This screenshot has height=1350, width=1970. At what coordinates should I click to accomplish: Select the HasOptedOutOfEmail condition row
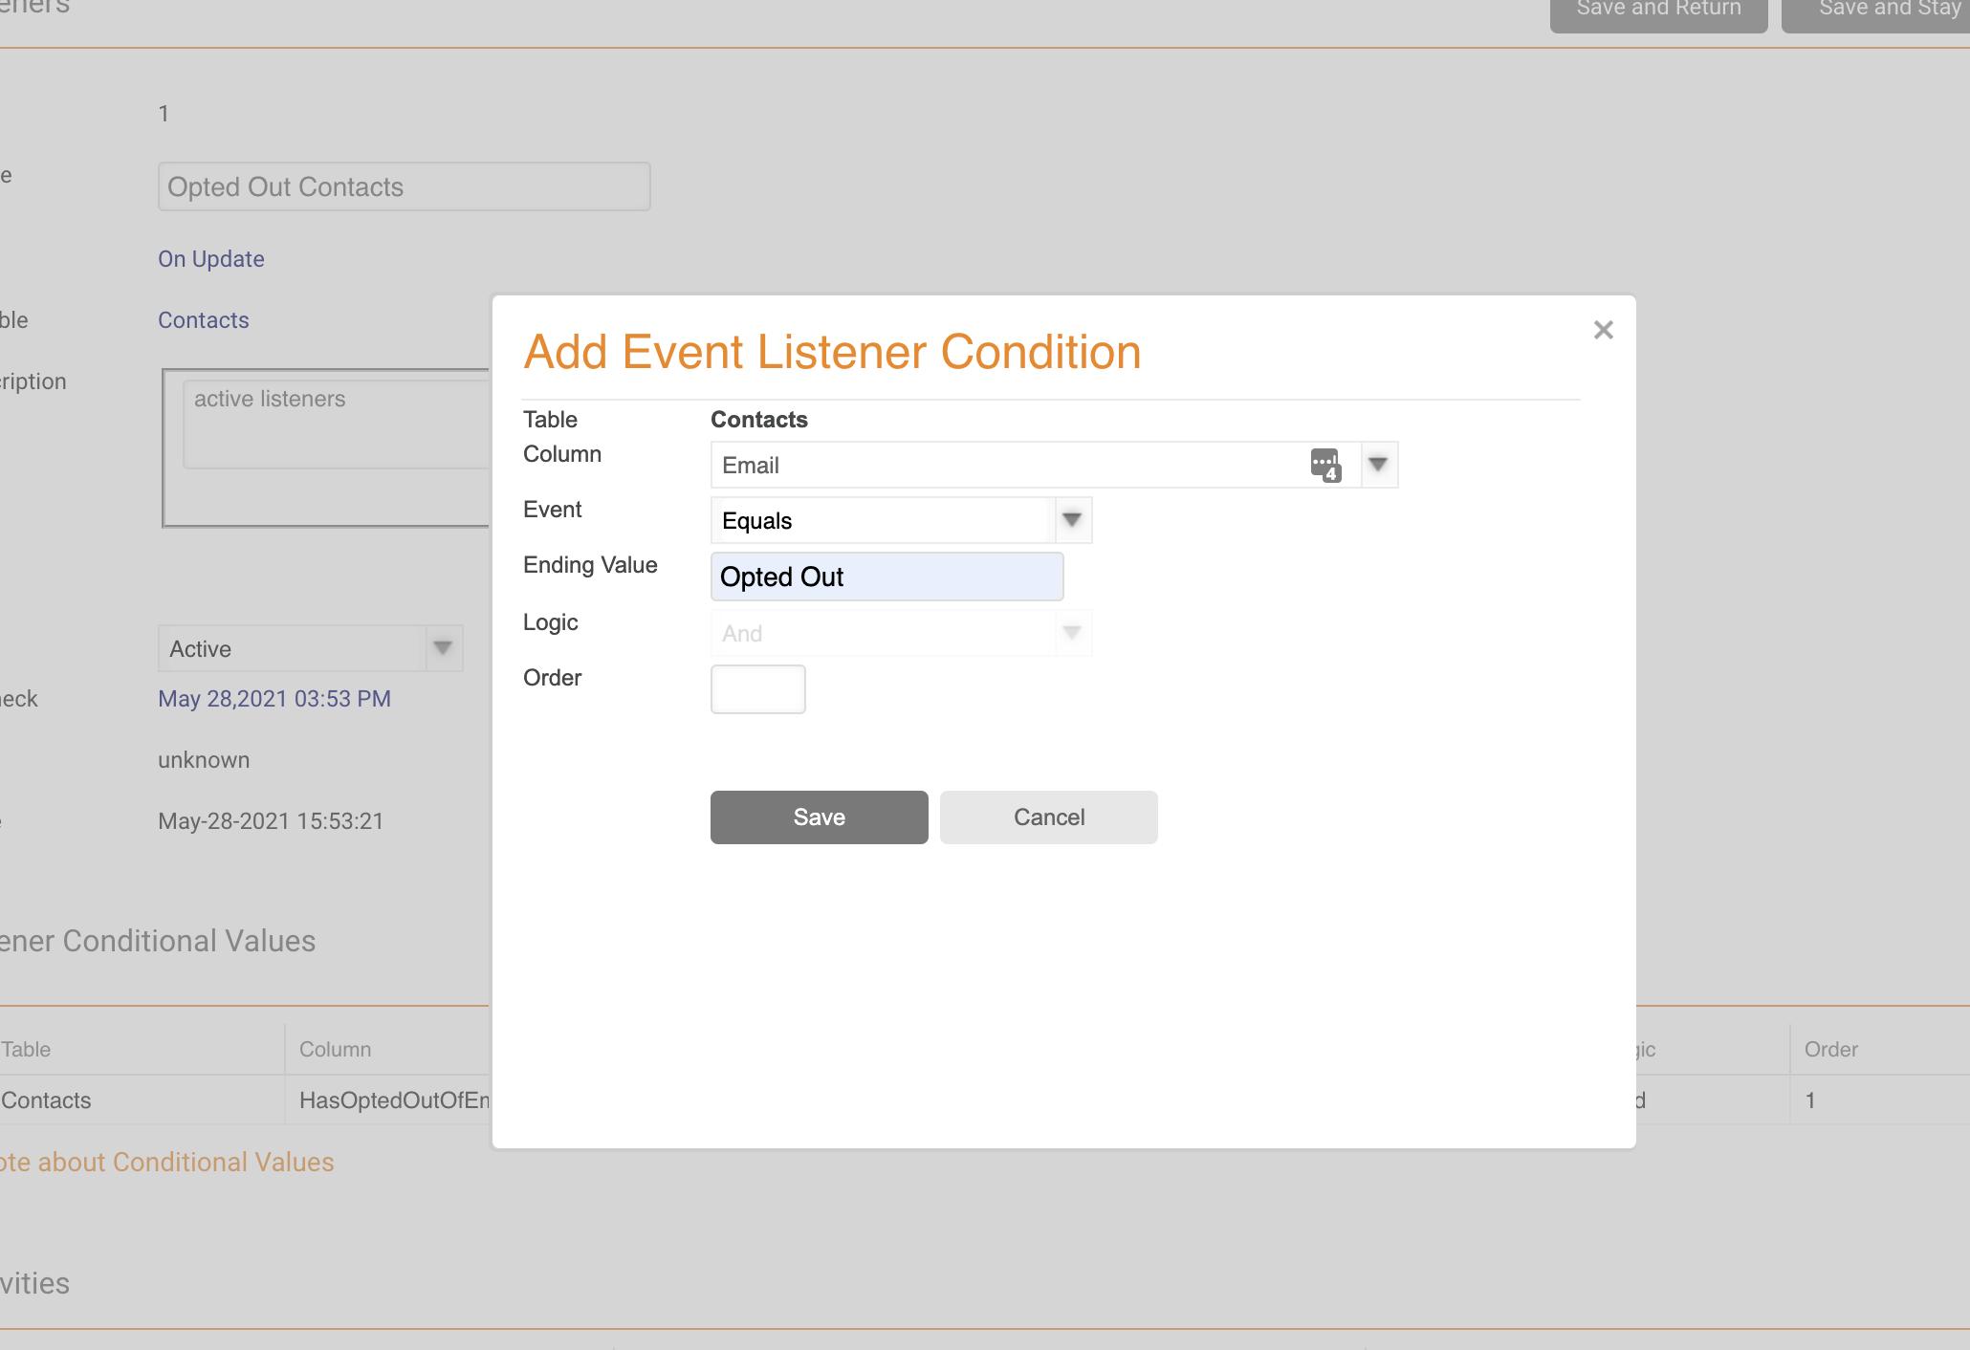(x=392, y=1100)
